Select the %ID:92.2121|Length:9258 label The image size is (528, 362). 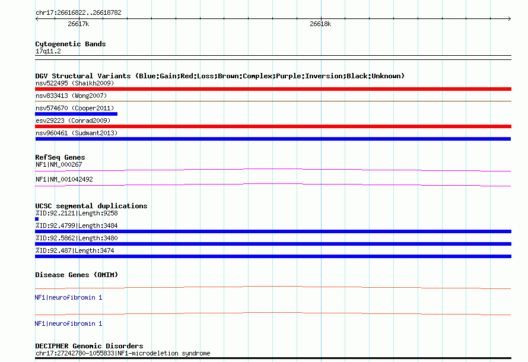coord(77,213)
